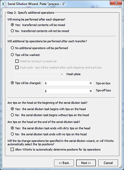Enable Dual wash checkbox
Image resolution: width=124 pixels, height=170 pixels.
tap(17, 68)
